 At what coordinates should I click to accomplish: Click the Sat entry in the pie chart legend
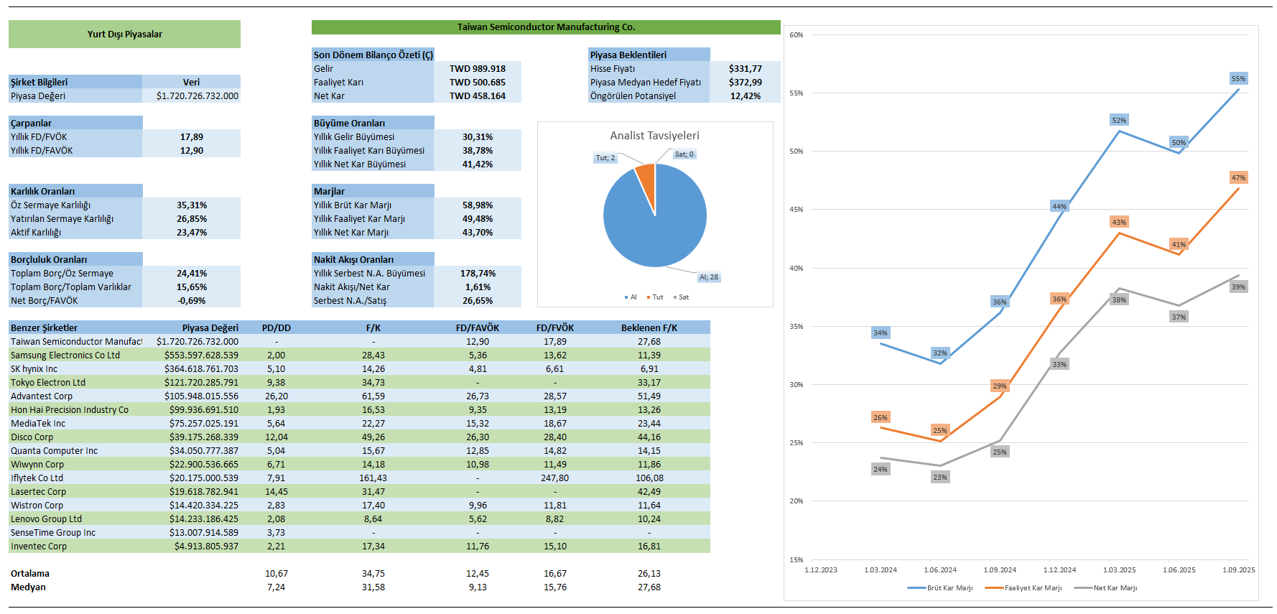pyautogui.click(x=683, y=297)
